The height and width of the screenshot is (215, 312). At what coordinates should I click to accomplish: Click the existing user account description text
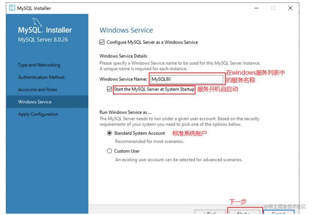click(179, 160)
